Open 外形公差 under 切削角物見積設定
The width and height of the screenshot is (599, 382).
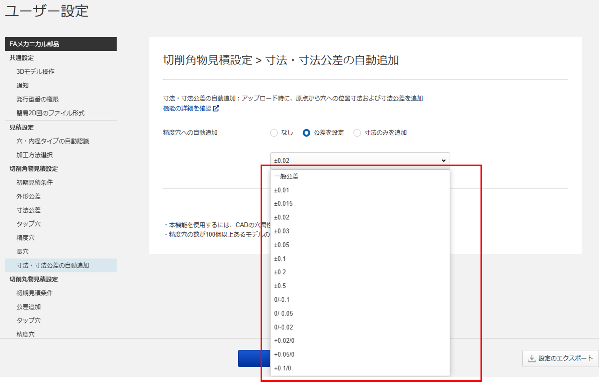coord(28,196)
